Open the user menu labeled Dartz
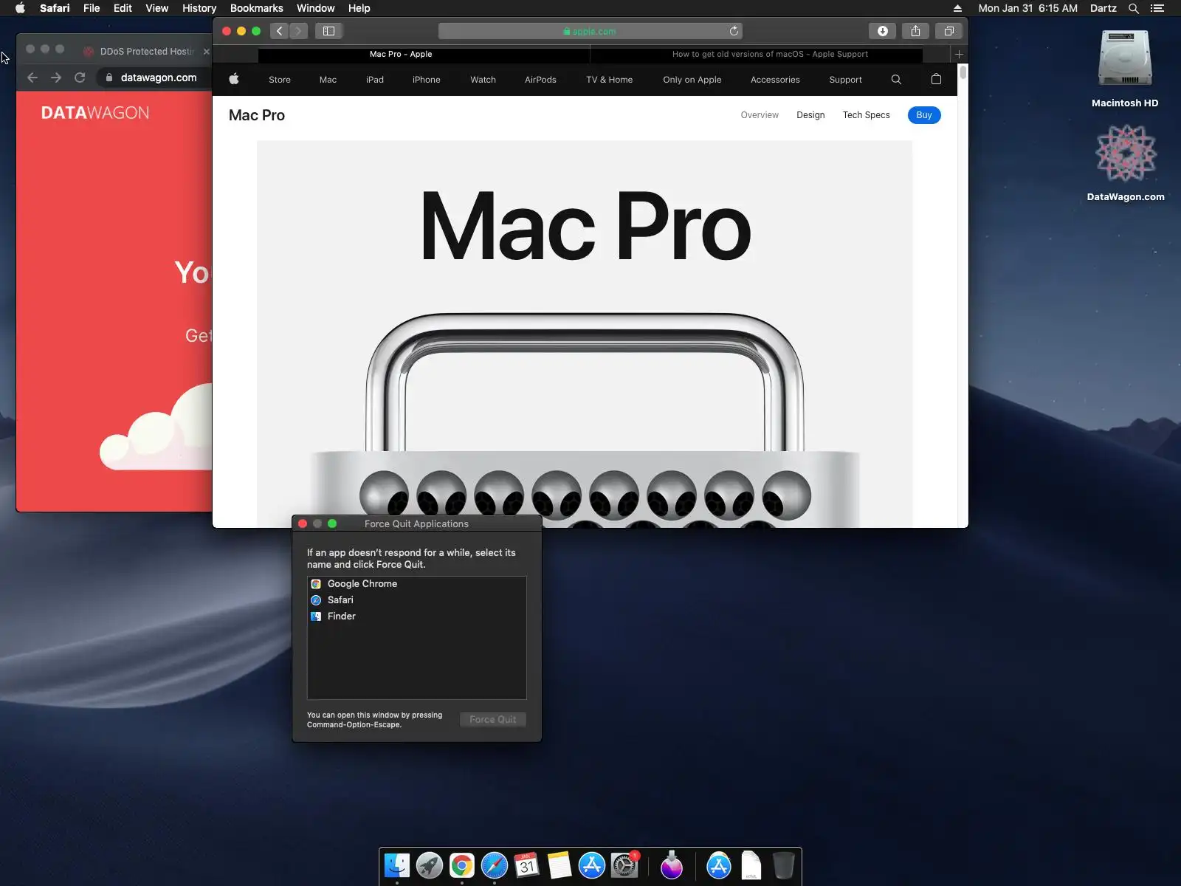 point(1103,8)
